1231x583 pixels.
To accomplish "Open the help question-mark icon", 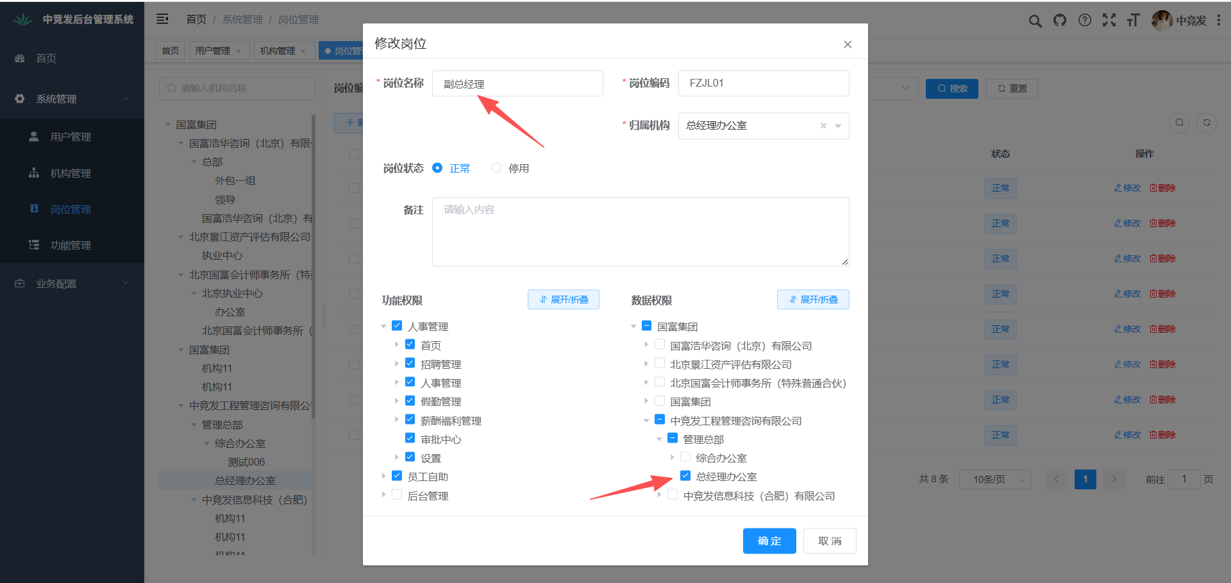I will tap(1085, 21).
